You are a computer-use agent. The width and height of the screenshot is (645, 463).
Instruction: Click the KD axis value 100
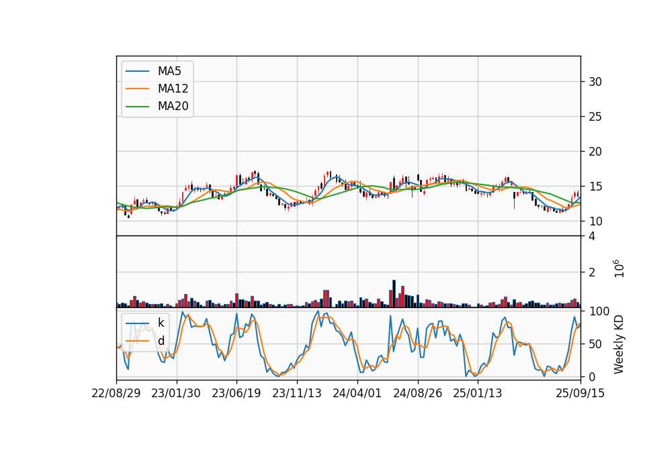pyautogui.click(x=599, y=311)
